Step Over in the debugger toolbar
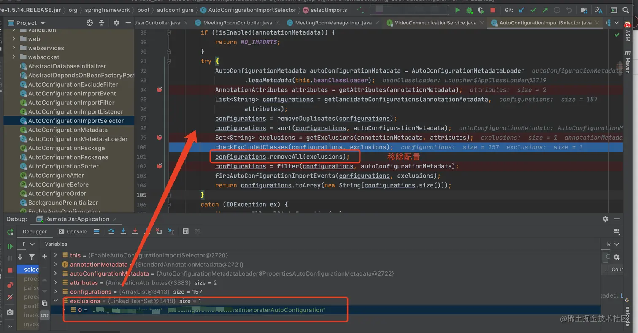 pyautogui.click(x=111, y=231)
